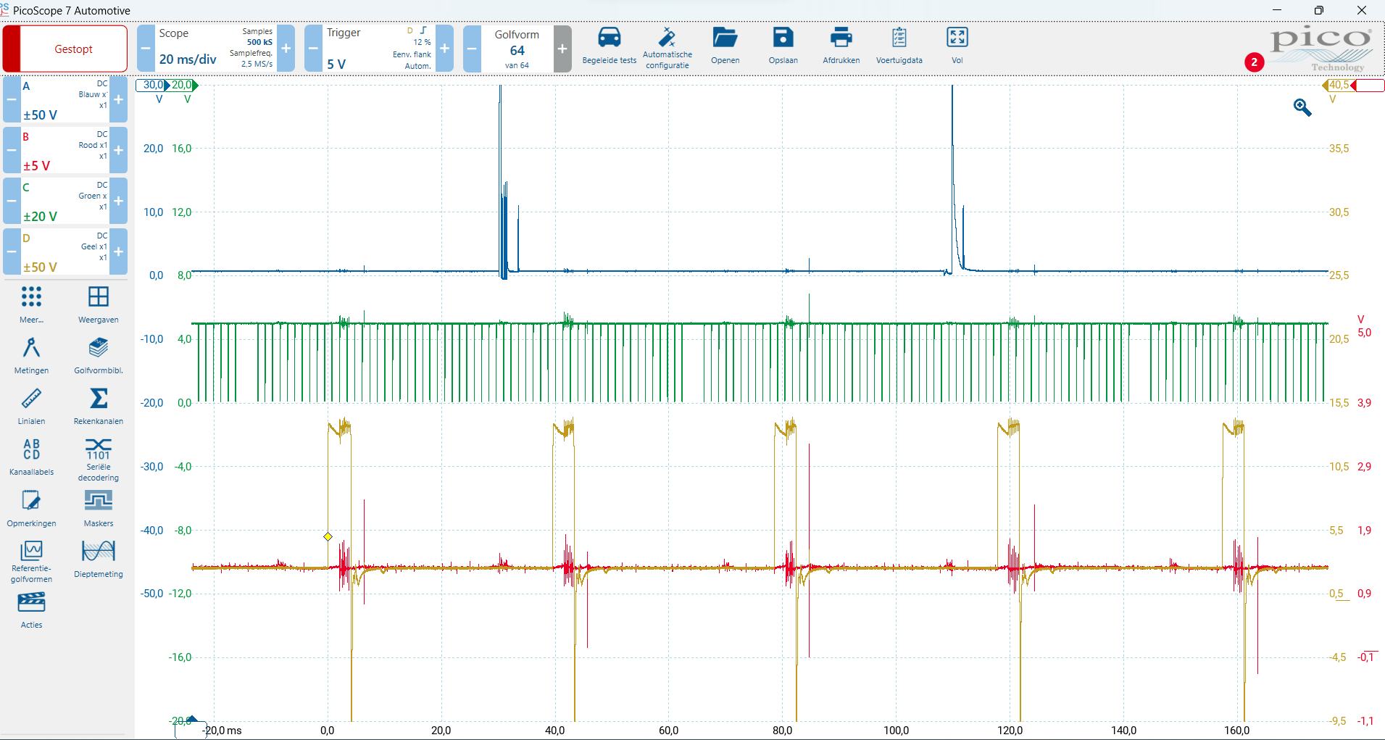Print using the Afdrukken icon
This screenshot has width=1385, height=740.
pos(841,38)
